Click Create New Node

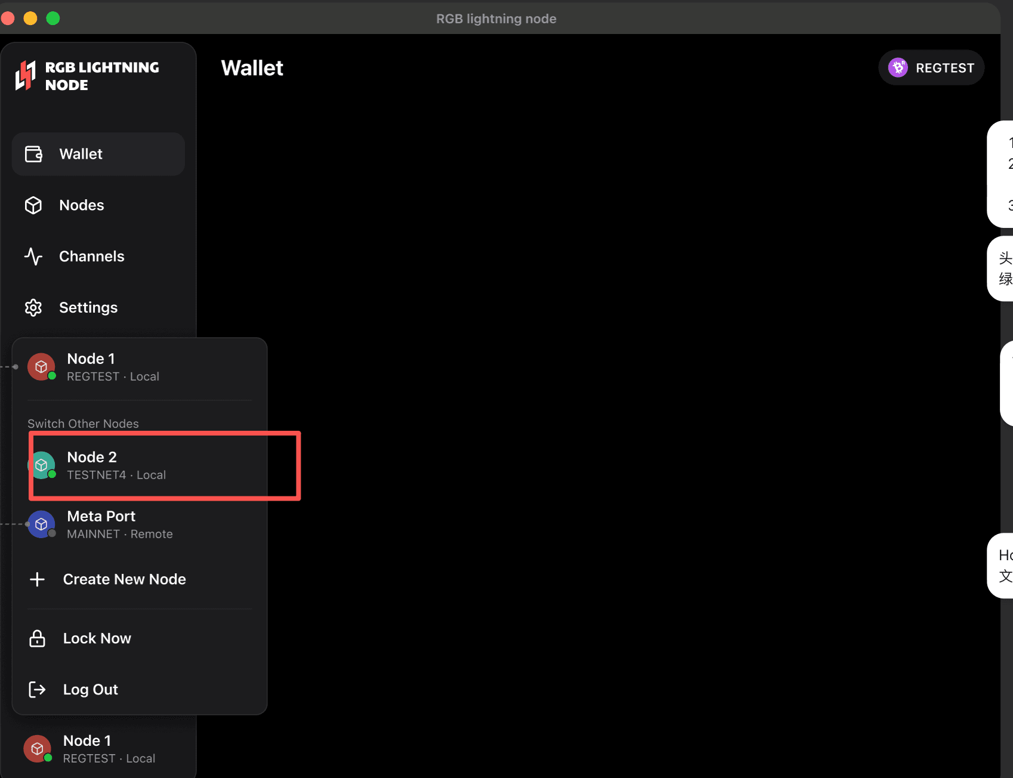[140, 579]
